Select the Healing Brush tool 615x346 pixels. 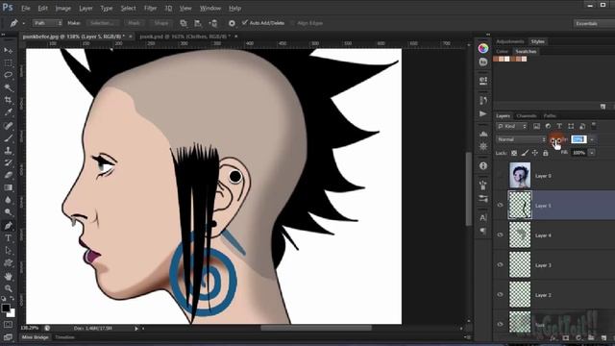tap(9, 126)
